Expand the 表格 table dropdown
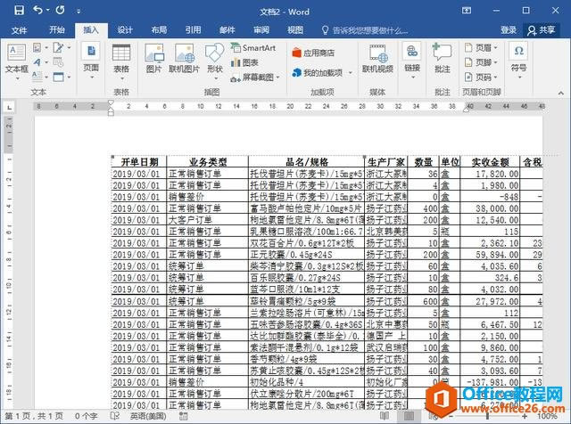This screenshot has width=571, height=424. point(121,62)
